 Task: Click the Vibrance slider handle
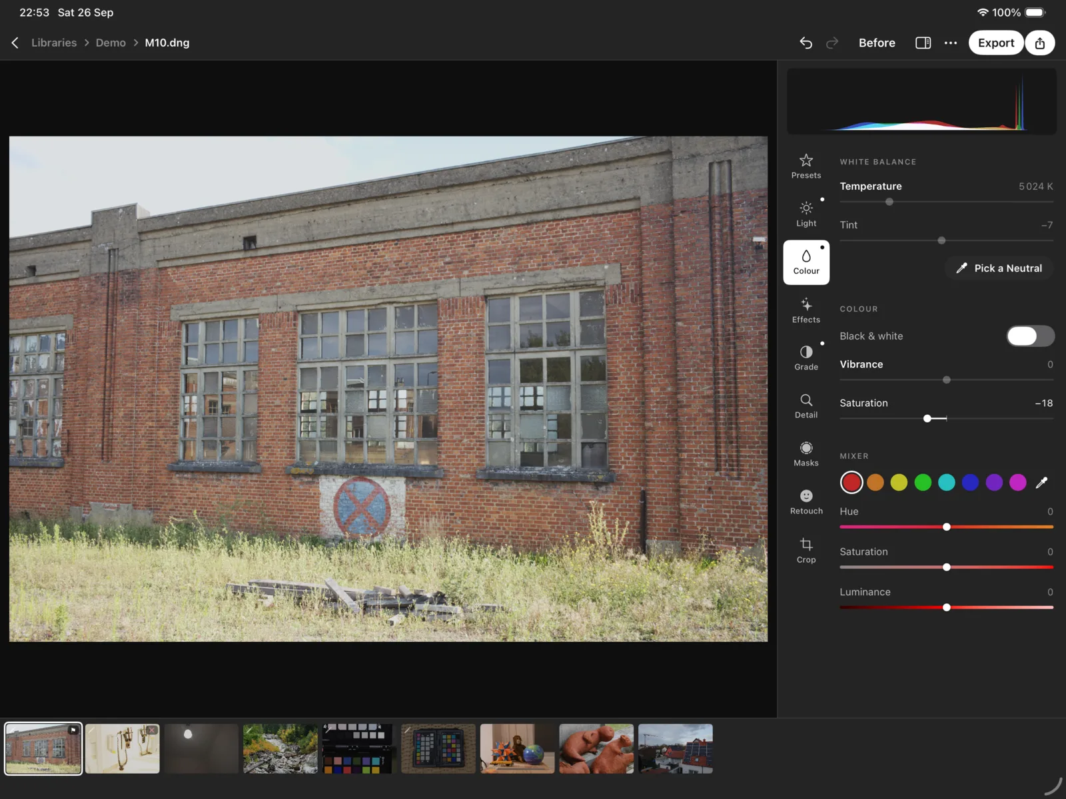point(947,380)
